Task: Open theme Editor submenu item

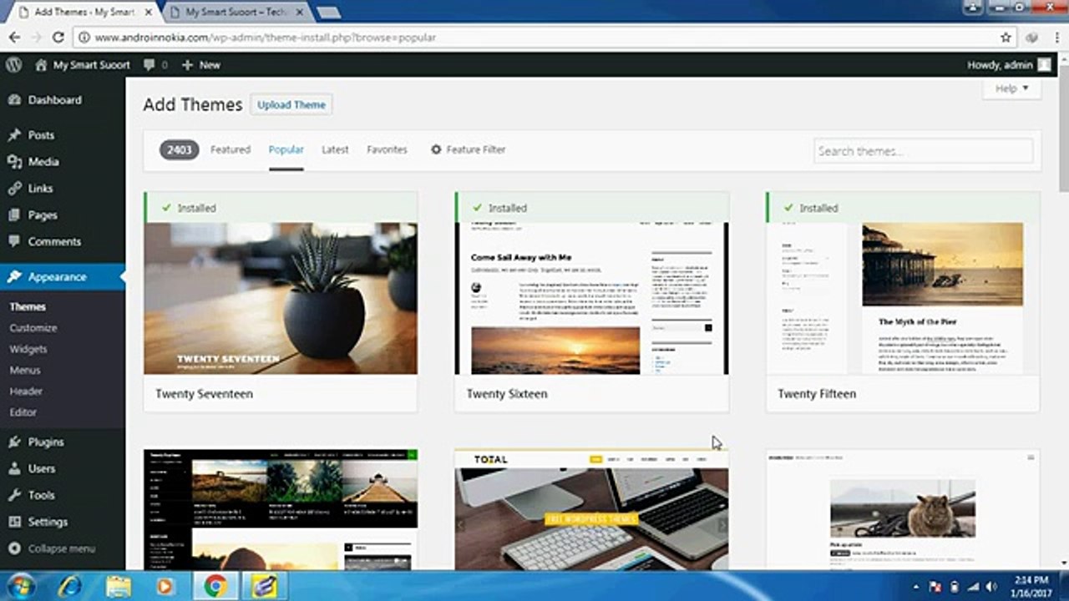Action: tap(23, 412)
